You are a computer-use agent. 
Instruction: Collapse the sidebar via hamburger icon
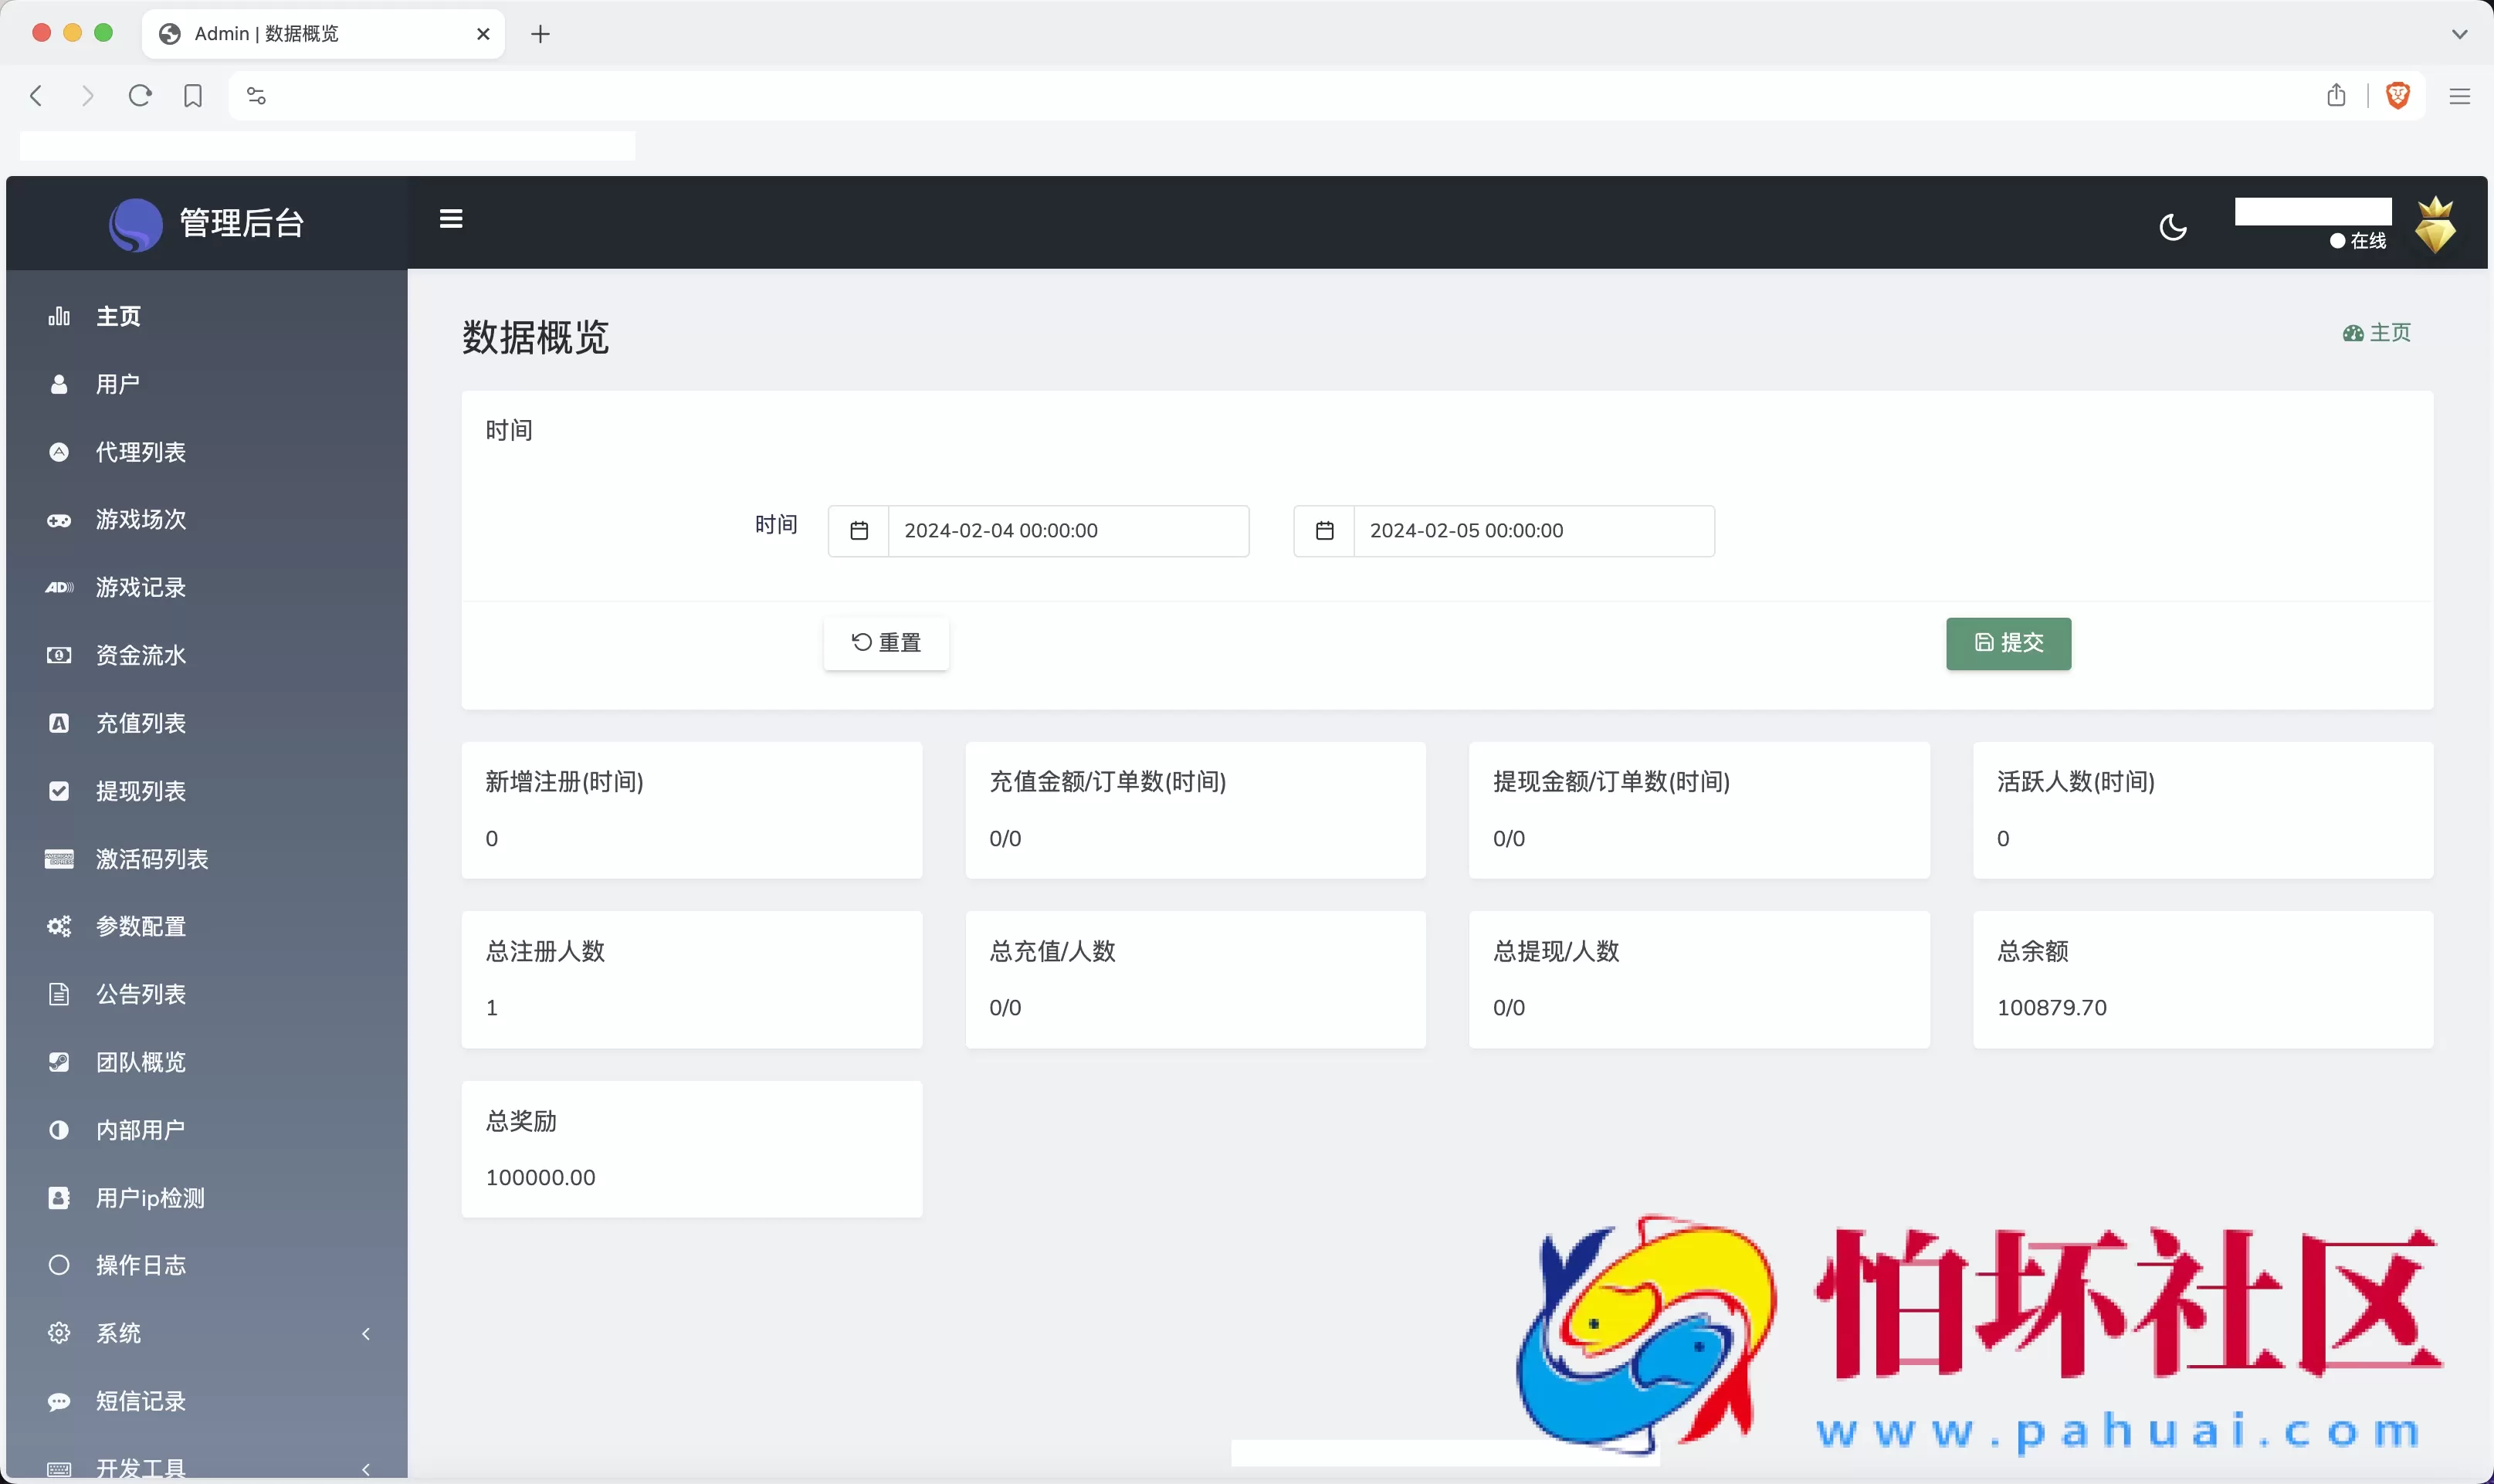click(x=451, y=218)
